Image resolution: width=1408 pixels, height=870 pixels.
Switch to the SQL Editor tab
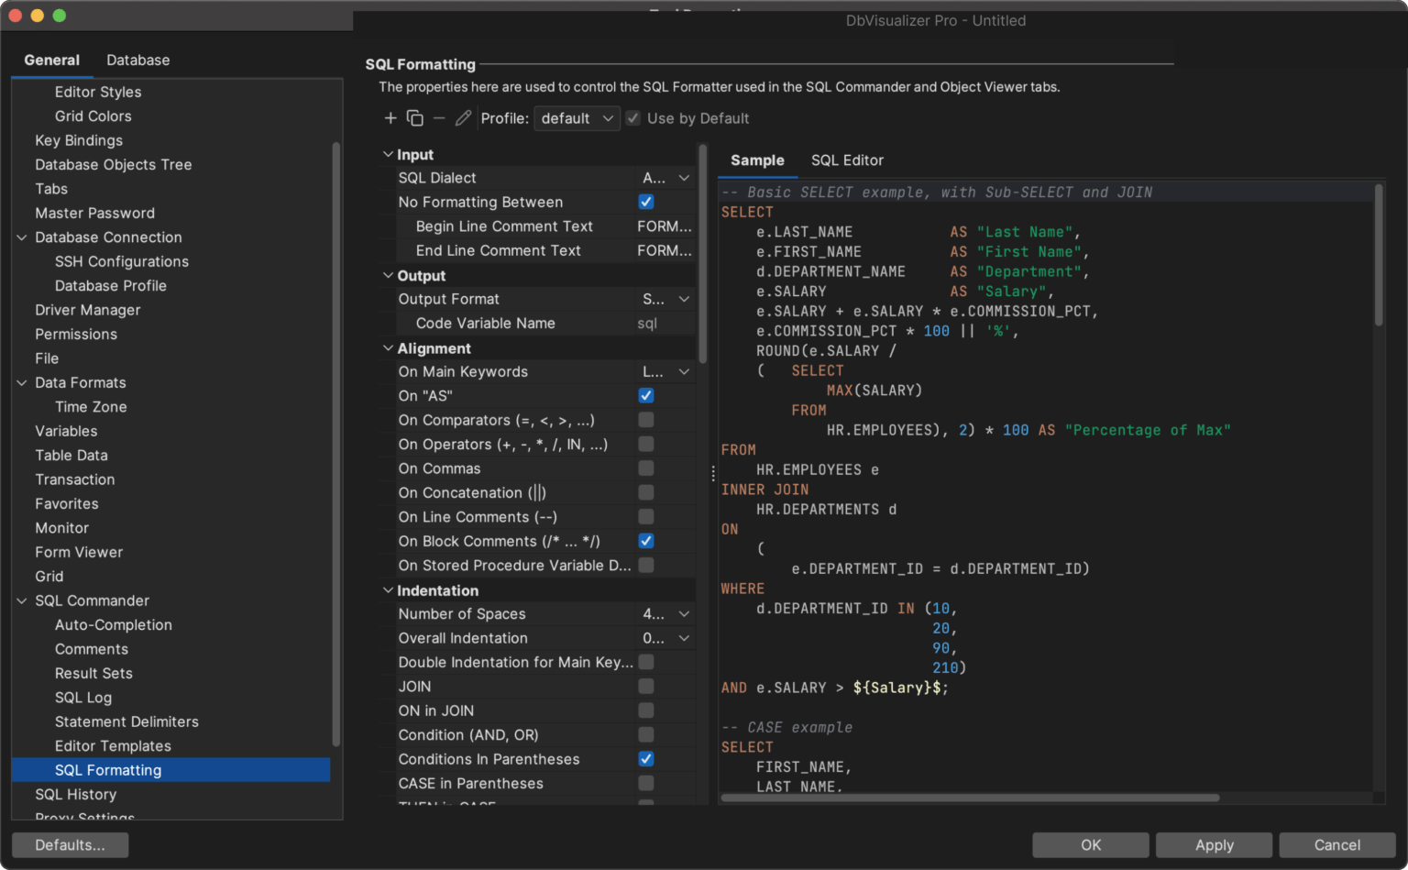(x=847, y=160)
